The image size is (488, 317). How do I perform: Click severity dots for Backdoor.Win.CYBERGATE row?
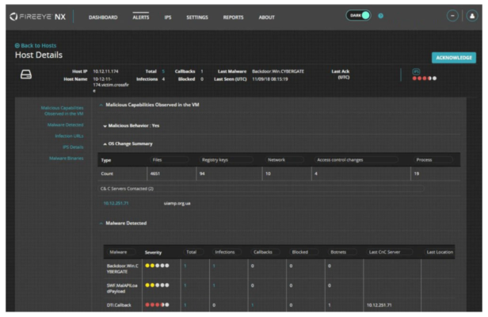pos(157,265)
